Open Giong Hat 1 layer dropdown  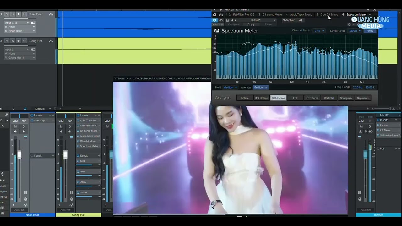[19, 58]
